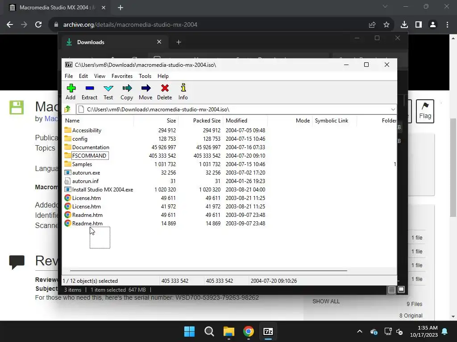Viewport: 457px width, 342px height.
Task: Switch Explorer to details view icon
Action: coord(392,289)
